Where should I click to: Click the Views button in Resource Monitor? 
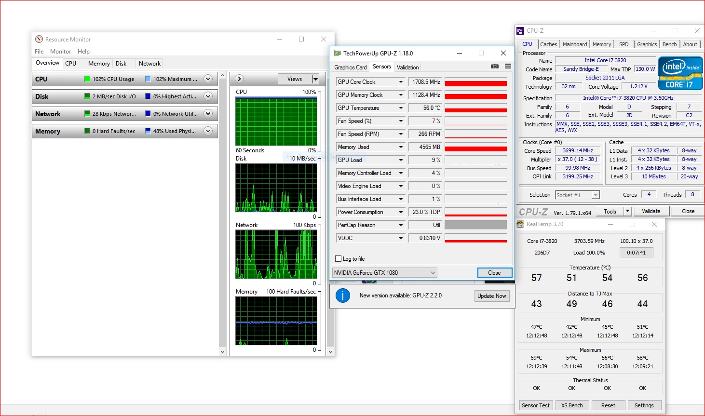coord(295,79)
